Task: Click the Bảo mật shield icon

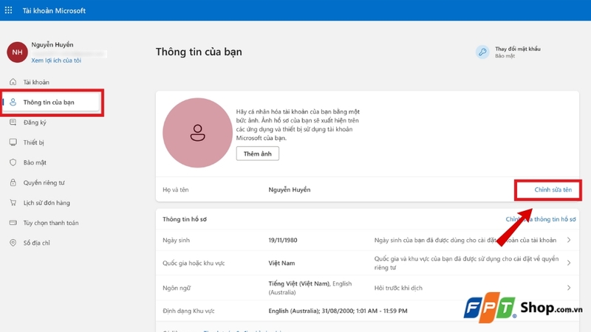Action: tap(13, 162)
